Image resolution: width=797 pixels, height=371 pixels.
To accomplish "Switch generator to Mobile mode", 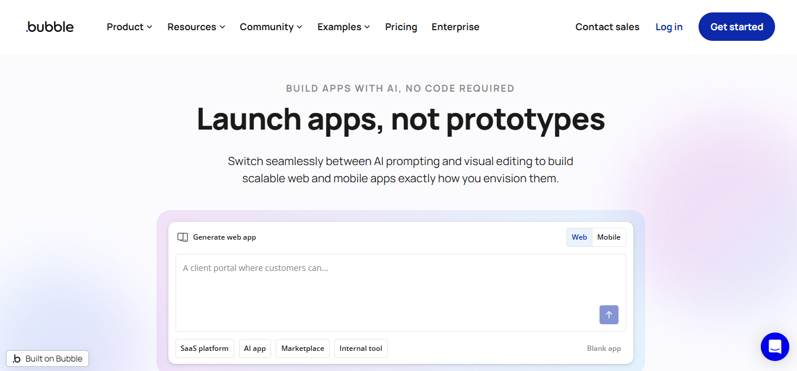I will tap(608, 237).
